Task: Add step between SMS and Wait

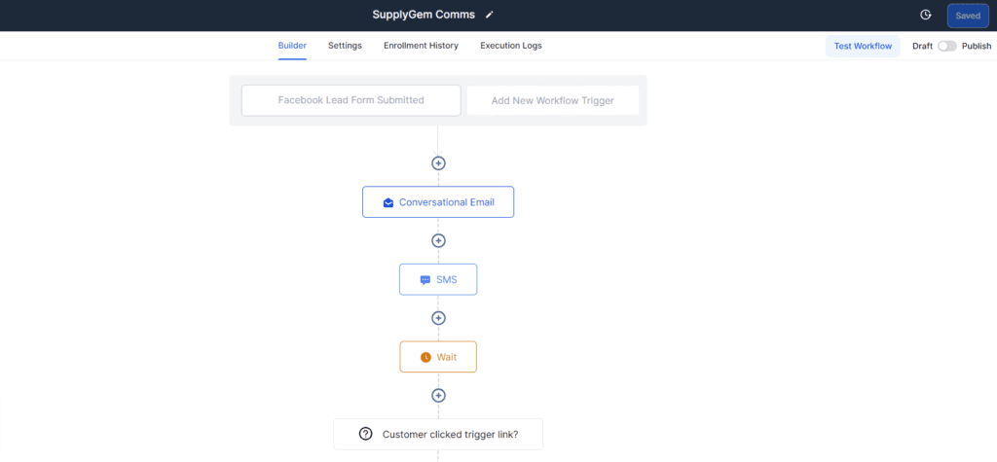Action: (438, 318)
